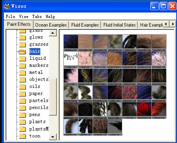This screenshot has height=143, width=177.
Task: Open the Tabs menu
Action: (37, 16)
